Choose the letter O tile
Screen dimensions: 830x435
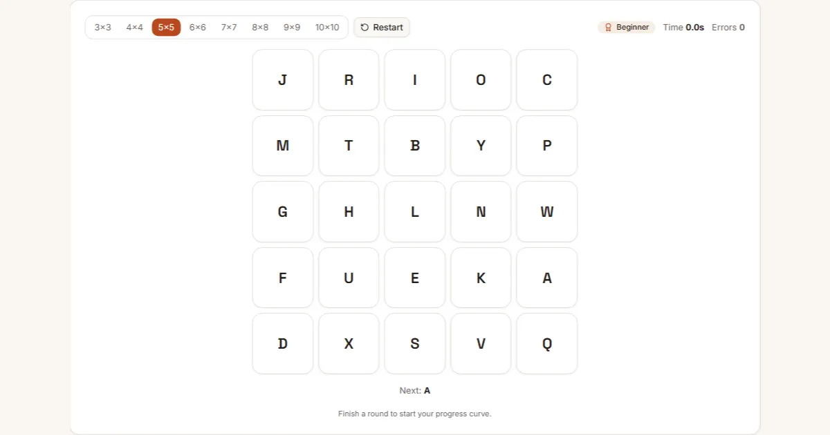[x=481, y=79]
